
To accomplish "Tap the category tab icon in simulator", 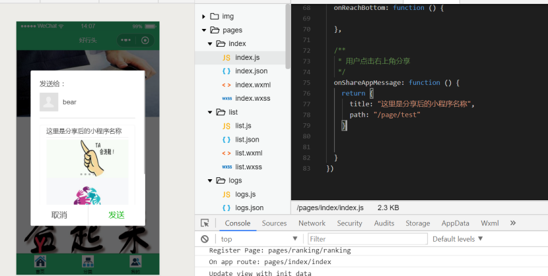I will click(x=88, y=262).
